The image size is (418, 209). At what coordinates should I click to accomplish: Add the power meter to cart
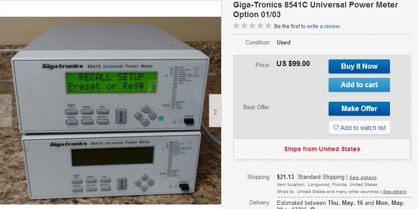[359, 85]
